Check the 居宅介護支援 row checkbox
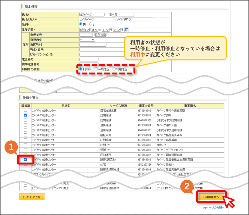This screenshot has height=215, width=249. point(25,110)
